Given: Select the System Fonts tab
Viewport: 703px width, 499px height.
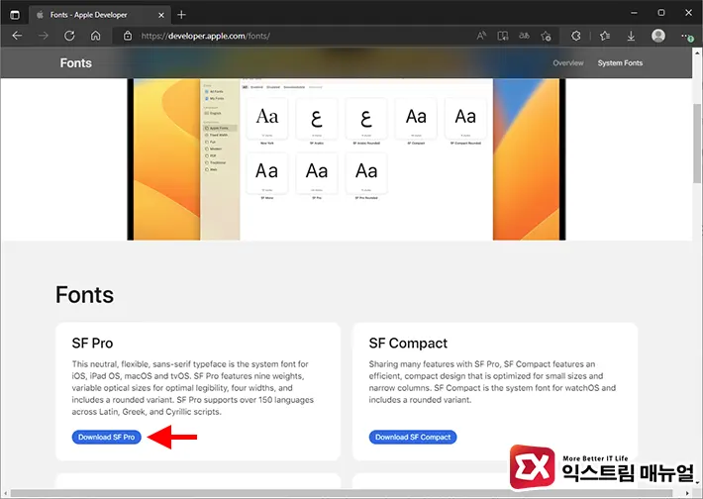Looking at the screenshot, I should coord(620,63).
